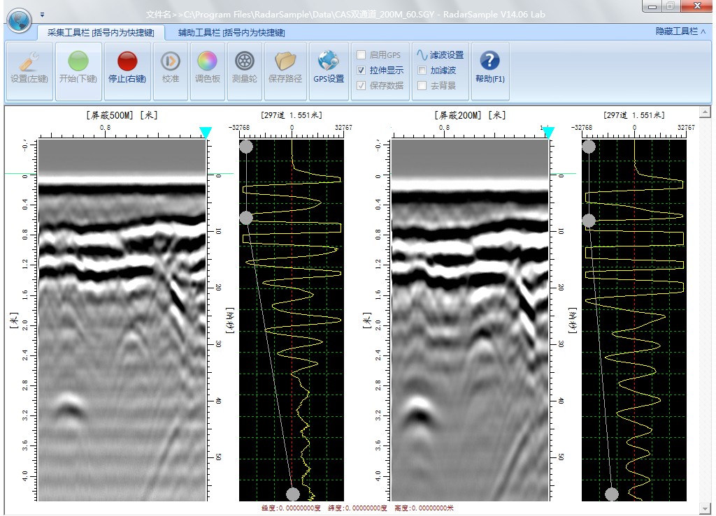Open the round application menu orb

click(20, 19)
